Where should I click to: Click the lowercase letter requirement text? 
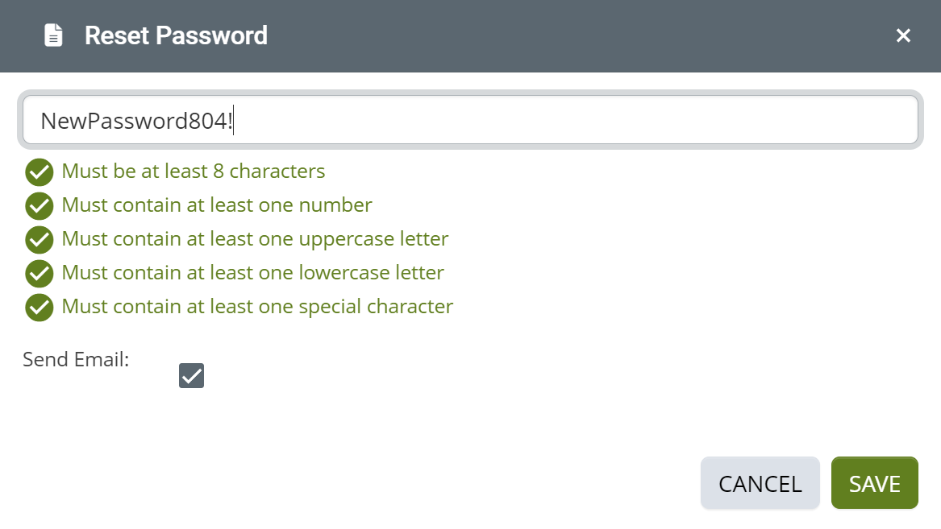coord(252,273)
